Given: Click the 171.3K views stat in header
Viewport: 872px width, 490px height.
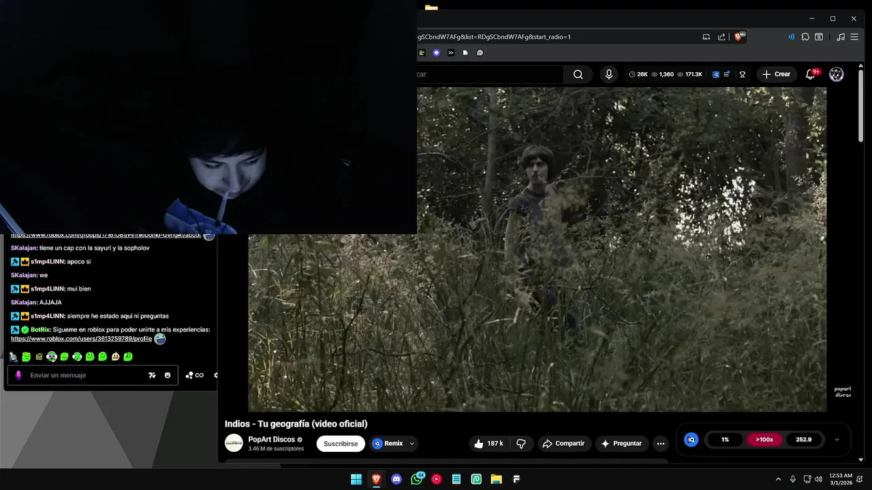Looking at the screenshot, I should point(691,74).
